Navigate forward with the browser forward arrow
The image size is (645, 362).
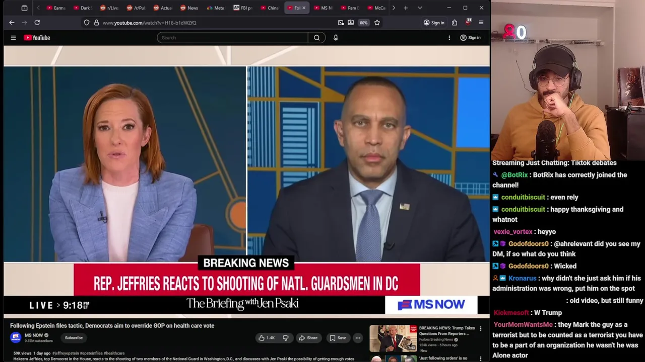(x=24, y=23)
